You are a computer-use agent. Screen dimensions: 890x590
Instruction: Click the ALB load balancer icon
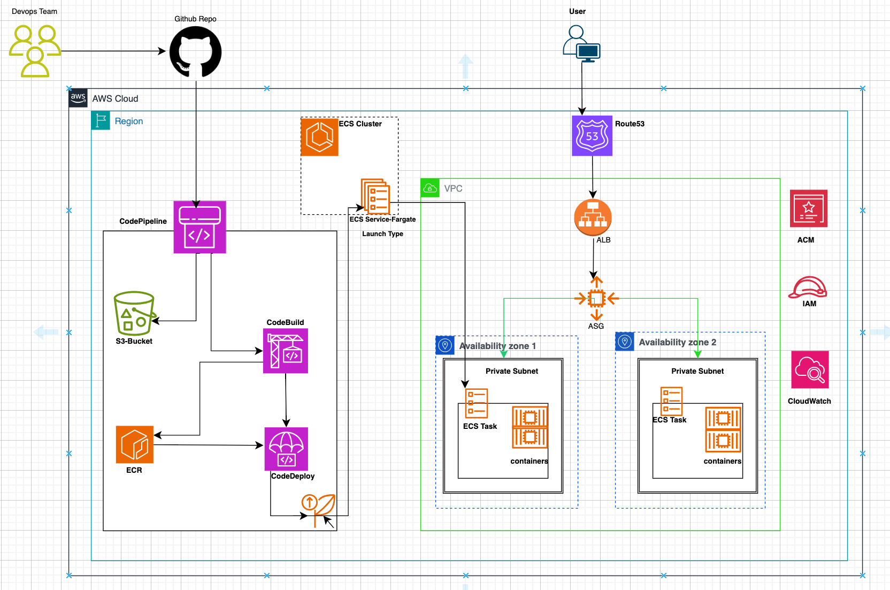[593, 217]
